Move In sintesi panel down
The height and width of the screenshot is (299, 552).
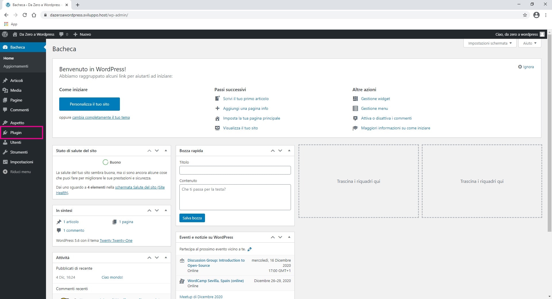[157, 210]
